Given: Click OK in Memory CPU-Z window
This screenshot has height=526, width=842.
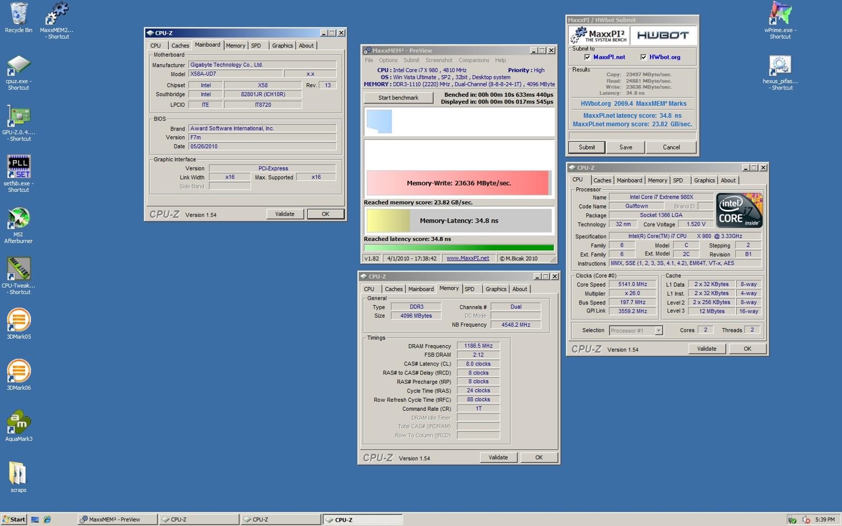Looking at the screenshot, I should (539, 458).
